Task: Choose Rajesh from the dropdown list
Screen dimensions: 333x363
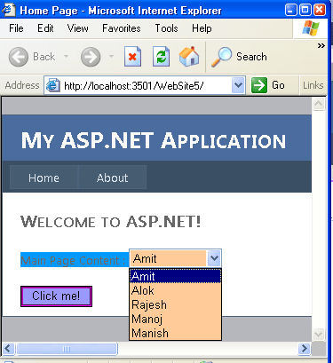Action: click(175, 304)
